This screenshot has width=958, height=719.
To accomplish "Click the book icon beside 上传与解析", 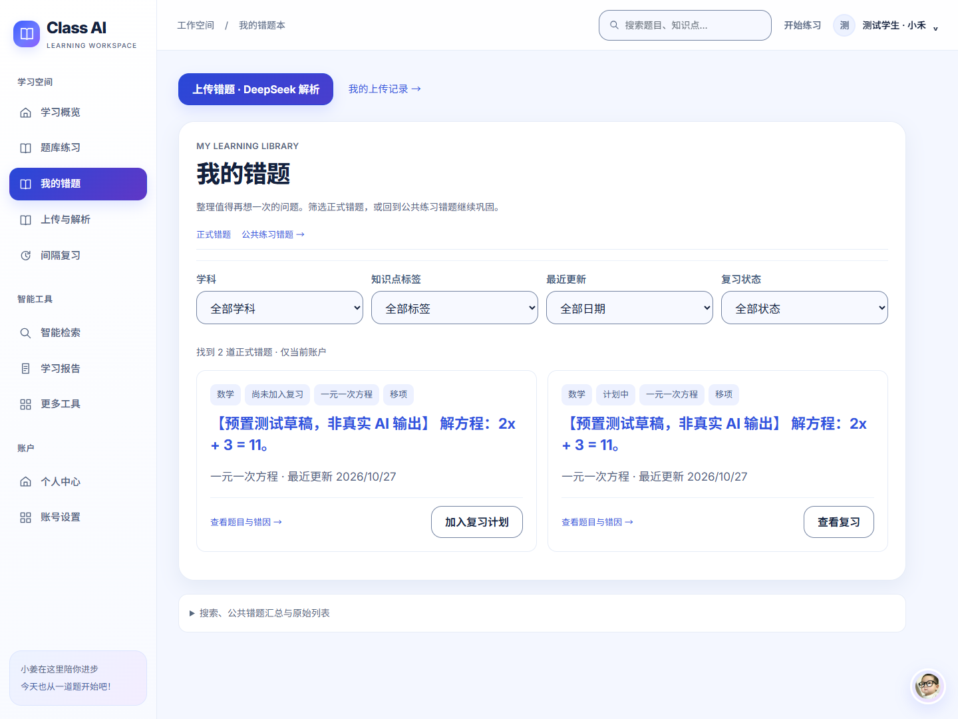I will (25, 220).
